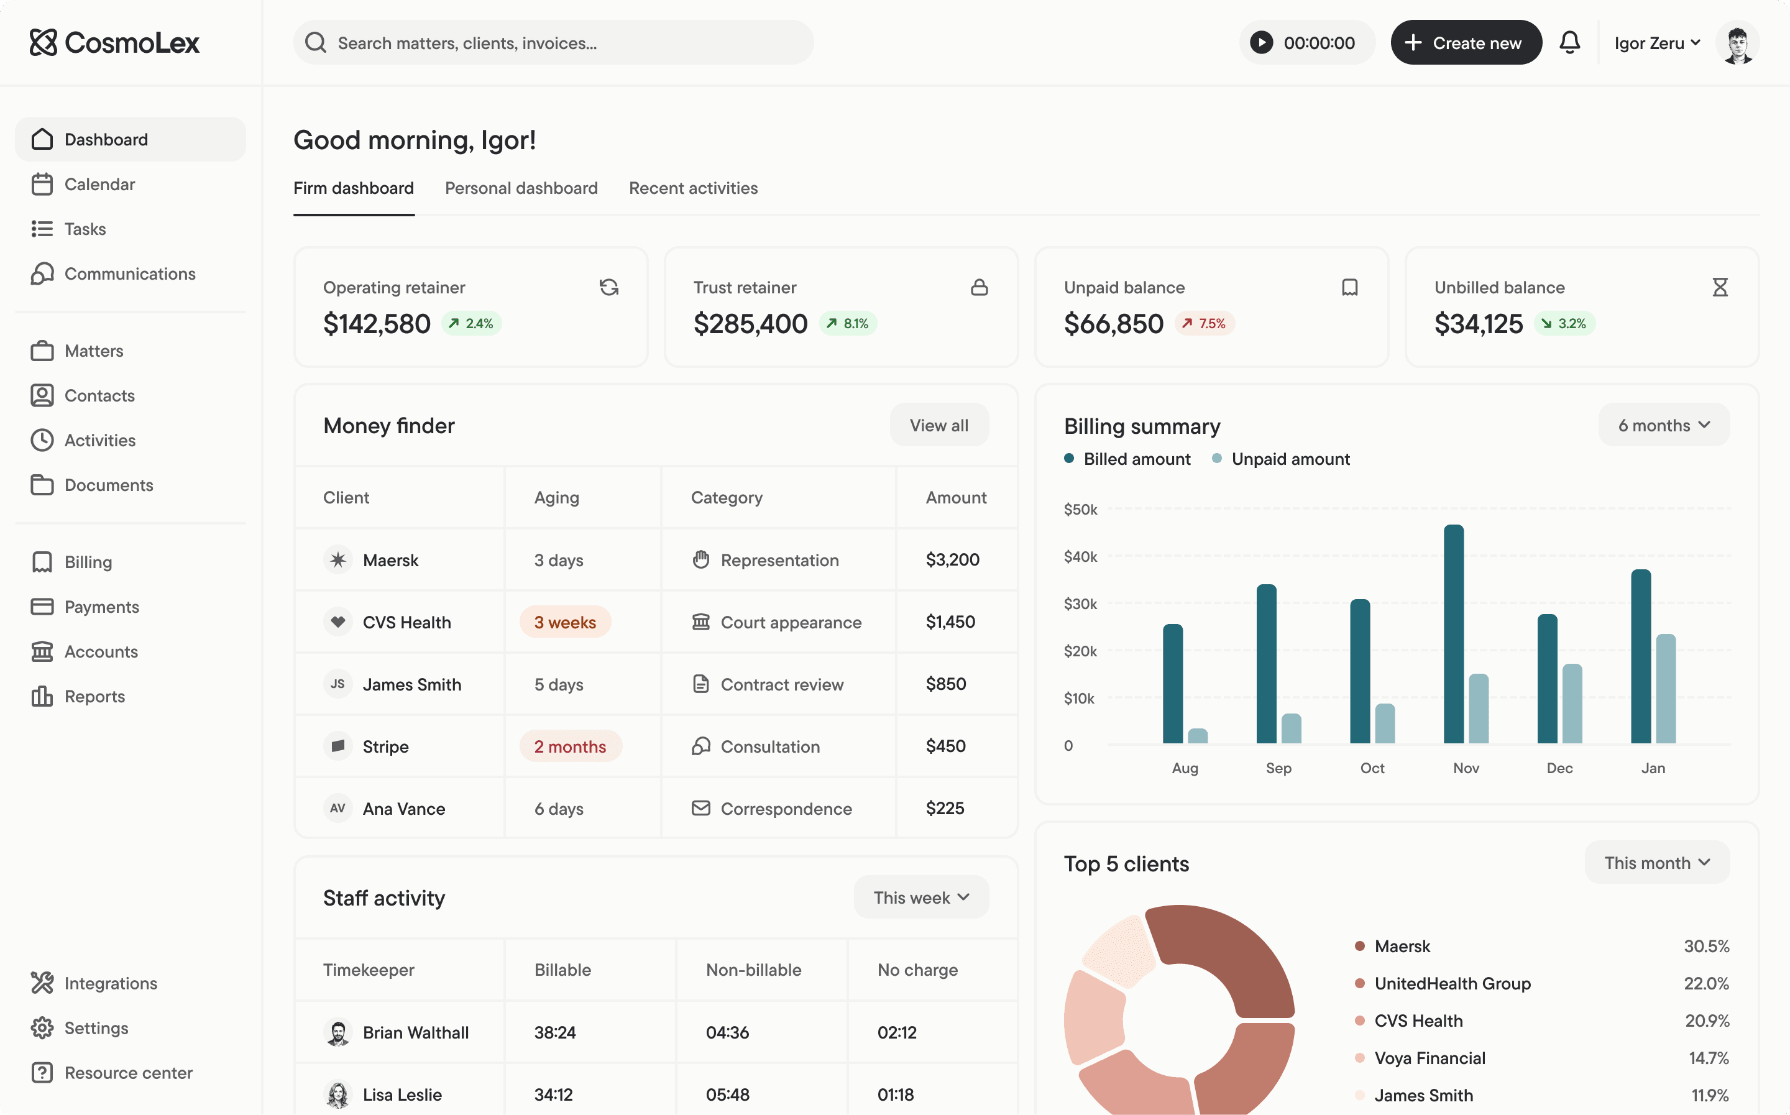Click the Unpaid balance bookmark icon
Image resolution: width=1790 pixels, height=1115 pixels.
point(1349,287)
